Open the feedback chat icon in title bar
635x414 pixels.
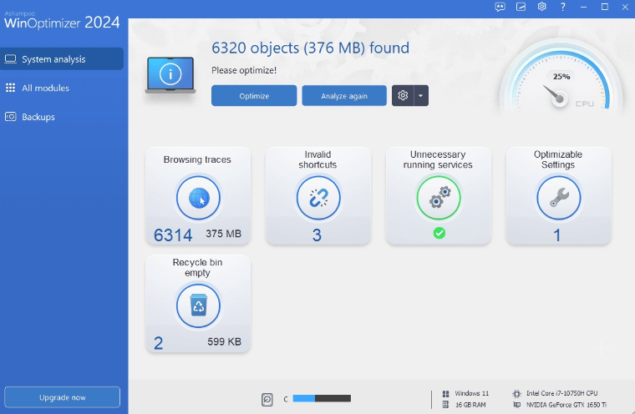[x=500, y=7]
